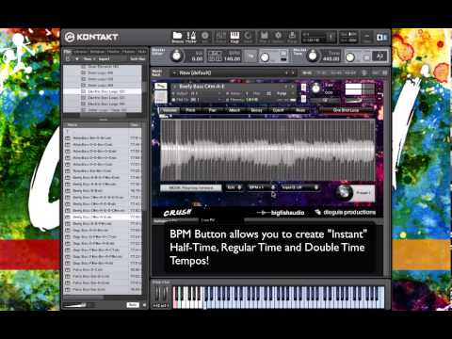Image resolution: width=452 pixels, height=339 pixels.
Task: Open the Master editor panel icon
Action: pos(191,37)
